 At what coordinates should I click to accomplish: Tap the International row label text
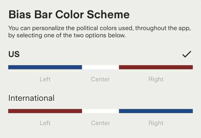[31, 98]
